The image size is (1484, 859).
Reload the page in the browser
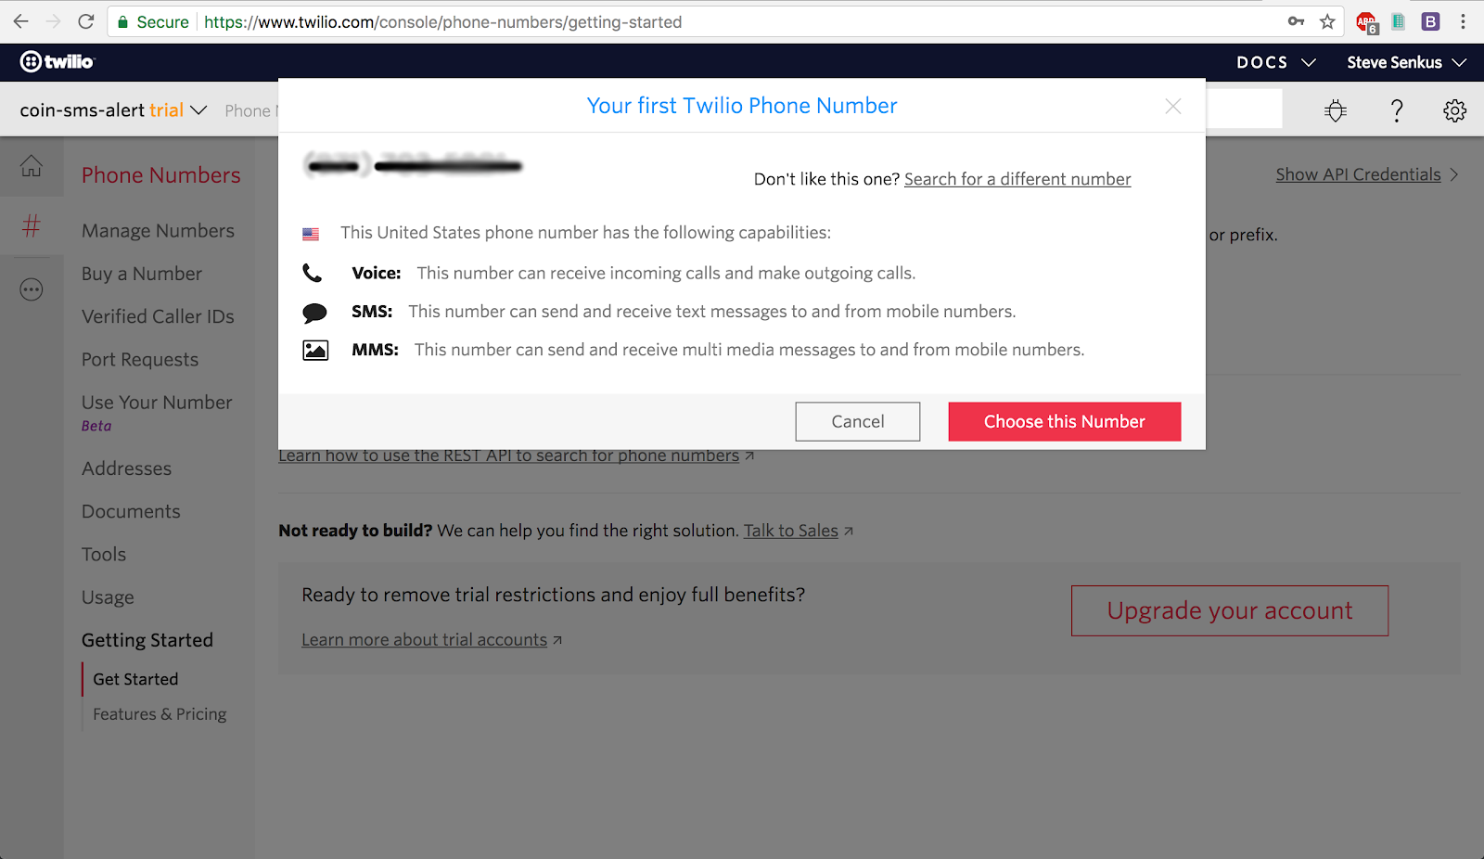click(86, 21)
